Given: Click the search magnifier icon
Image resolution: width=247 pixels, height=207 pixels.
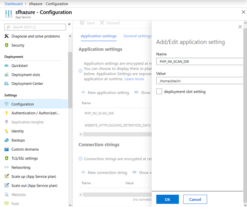Looking at the screenshot, I should click(8, 27).
